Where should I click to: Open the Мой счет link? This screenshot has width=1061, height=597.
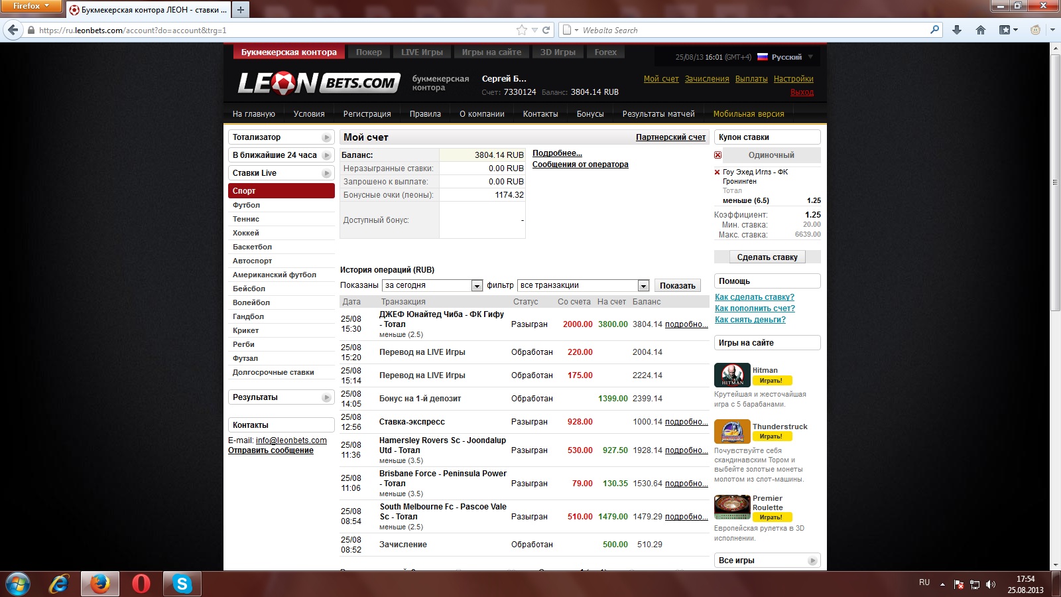tap(661, 79)
